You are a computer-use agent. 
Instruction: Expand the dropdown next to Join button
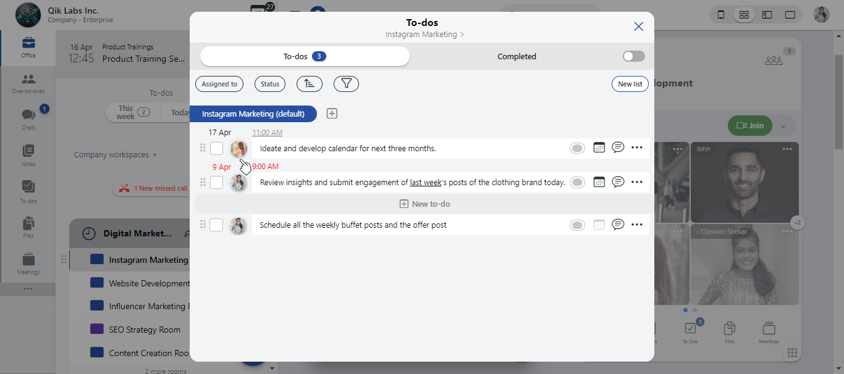click(x=783, y=125)
